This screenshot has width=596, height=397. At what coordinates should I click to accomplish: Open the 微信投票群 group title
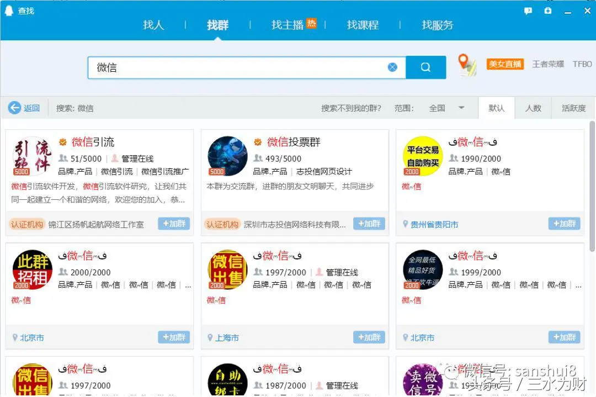click(294, 142)
